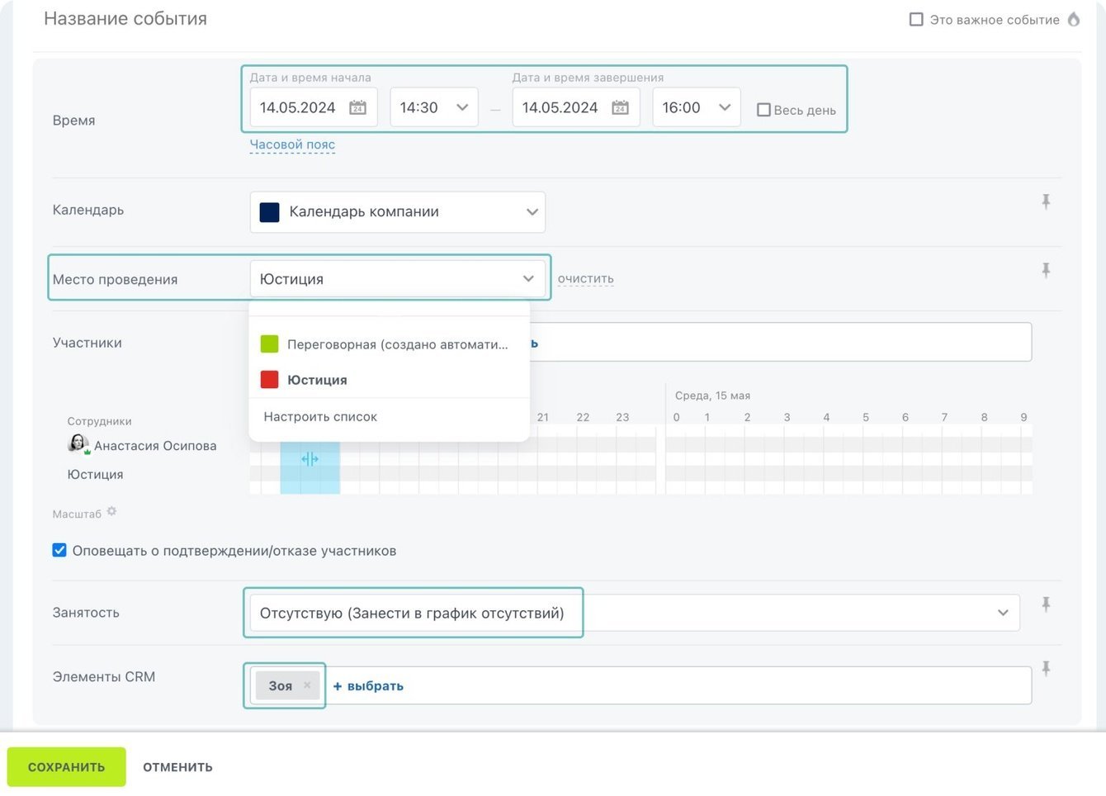This screenshot has width=1106, height=796.
Task: Expand the 14:30 start time dropdown
Action: pos(434,107)
